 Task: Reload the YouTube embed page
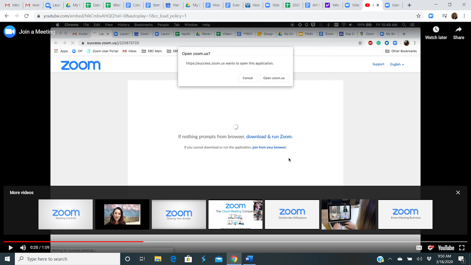(26, 16)
